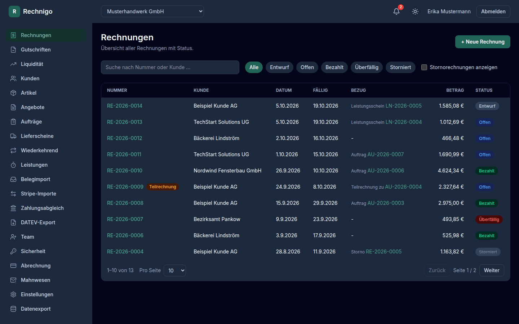Open the Pro Seite rows dropdown
The width and height of the screenshot is (519, 324).
point(175,270)
